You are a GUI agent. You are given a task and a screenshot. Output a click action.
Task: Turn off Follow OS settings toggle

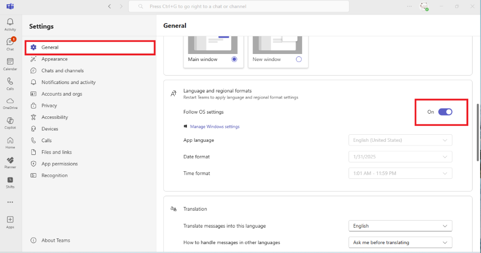click(445, 112)
